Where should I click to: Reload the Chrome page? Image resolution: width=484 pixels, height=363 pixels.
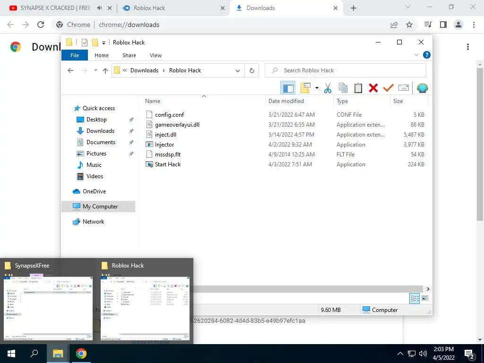coord(41,25)
